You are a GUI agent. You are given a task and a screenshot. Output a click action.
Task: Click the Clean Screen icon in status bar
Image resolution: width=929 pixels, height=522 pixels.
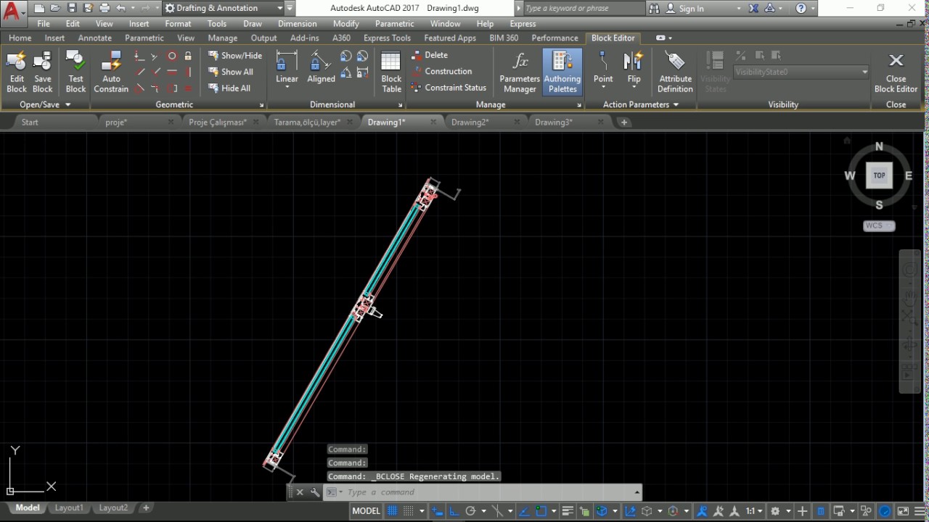903,511
